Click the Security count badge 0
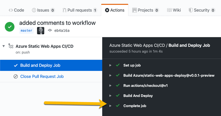 coord(213,10)
